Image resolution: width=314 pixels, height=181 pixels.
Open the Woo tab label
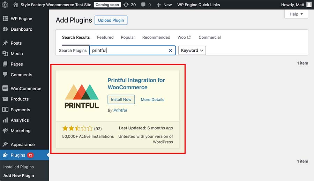tap(182, 37)
